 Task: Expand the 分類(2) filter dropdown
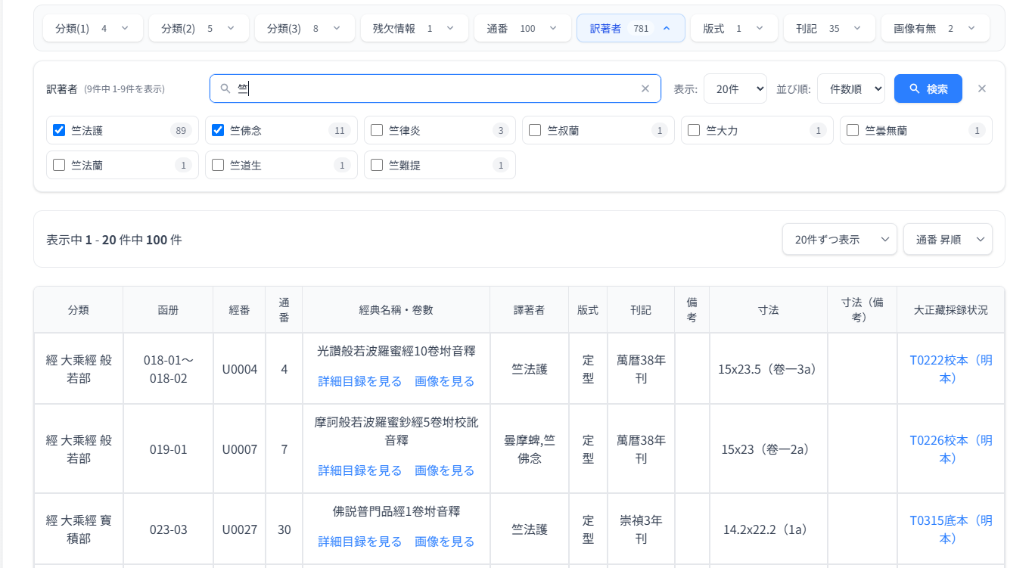point(198,28)
